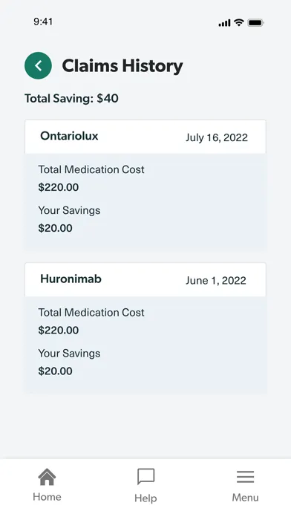This screenshot has height=517, width=291.
Task: Tap the Total Saving: $40 summary
Action: [71, 98]
